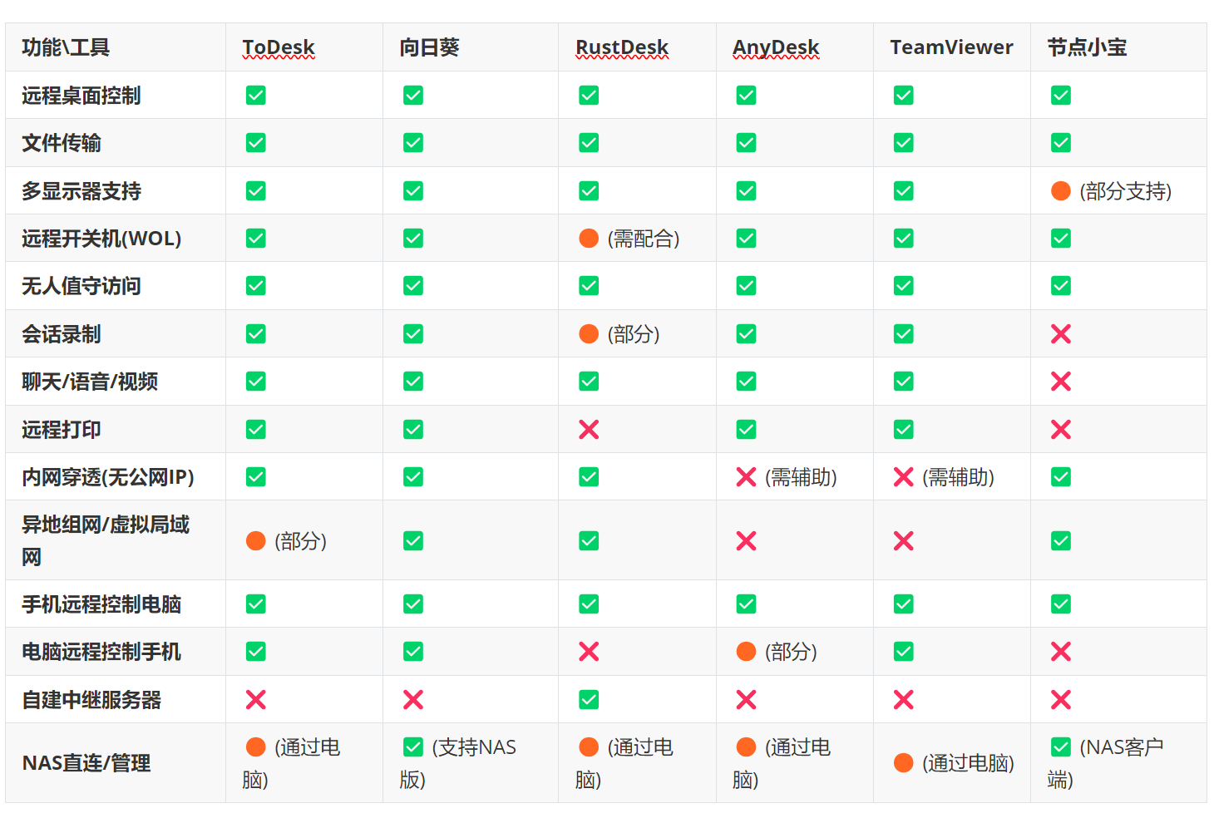Click the red X for ToDesk 自建中继服务器
Image resolution: width=1214 pixels, height=818 pixels.
click(x=256, y=700)
